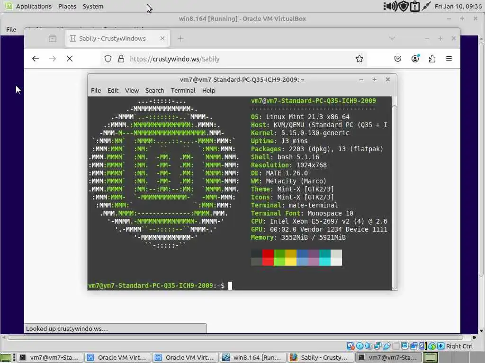Open the Terminal menu in terminal window
The image size is (485, 363).
coord(183,90)
